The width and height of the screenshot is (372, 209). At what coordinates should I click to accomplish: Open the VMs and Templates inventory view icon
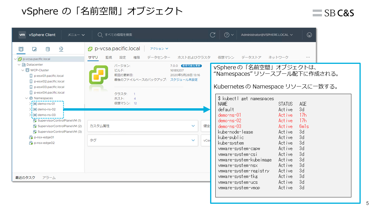[x=34, y=49]
